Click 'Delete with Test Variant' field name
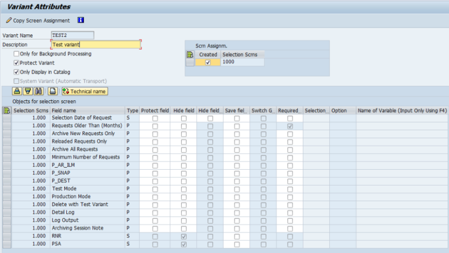The height and width of the screenshot is (253, 449). (x=80, y=204)
